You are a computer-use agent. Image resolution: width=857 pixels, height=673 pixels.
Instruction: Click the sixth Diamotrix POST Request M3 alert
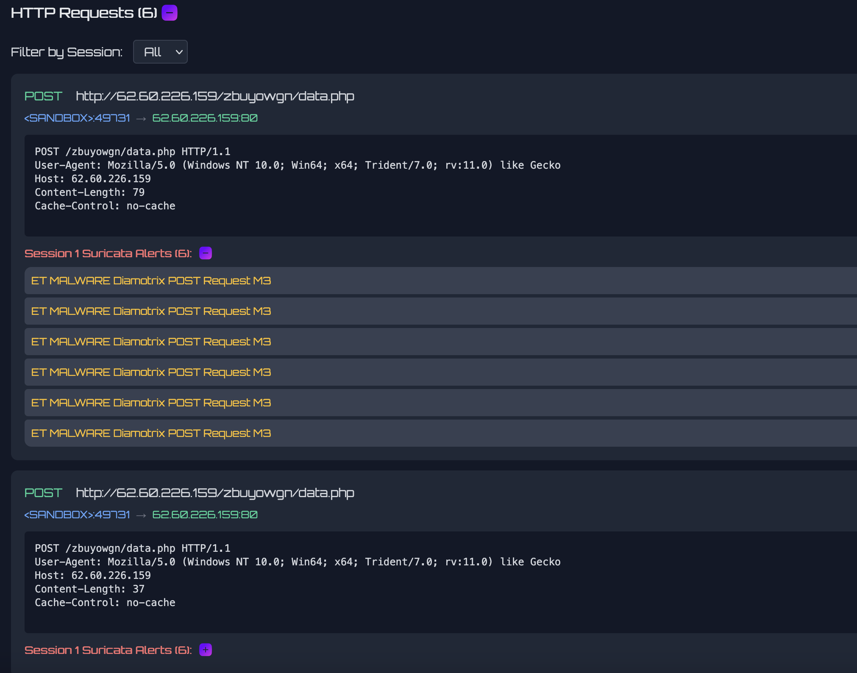tap(151, 433)
